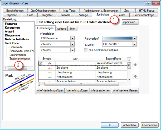
Task: Enable 'Nur selektierte Features' checkbox
Action: tap(85, 50)
